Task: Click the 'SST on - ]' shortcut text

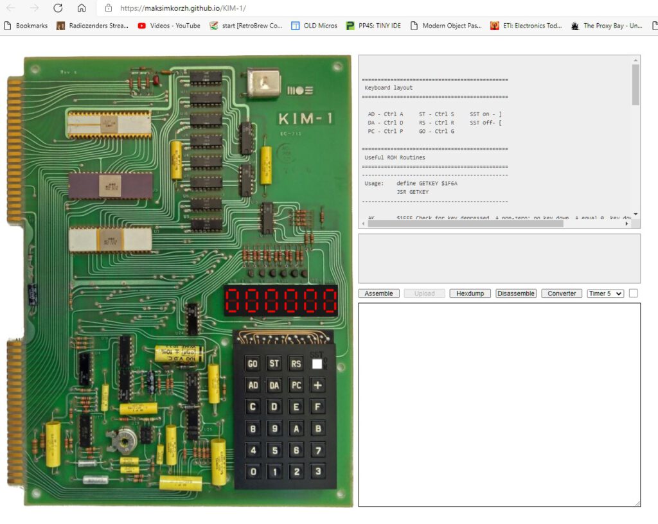Action: 486,114
